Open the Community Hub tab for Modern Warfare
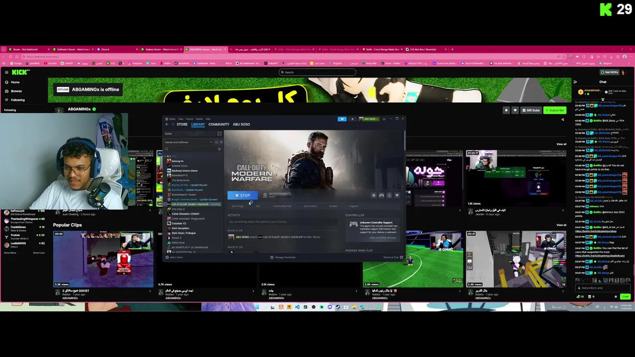This screenshot has height=357, width=635. [x=282, y=206]
